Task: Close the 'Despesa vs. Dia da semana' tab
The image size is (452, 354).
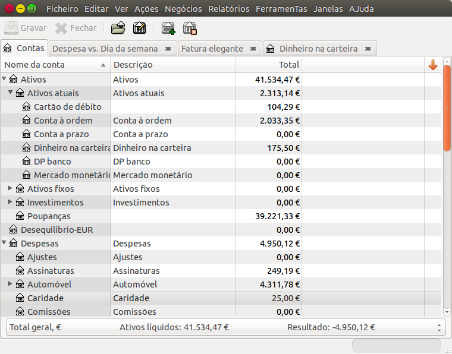Action: pyautogui.click(x=168, y=49)
